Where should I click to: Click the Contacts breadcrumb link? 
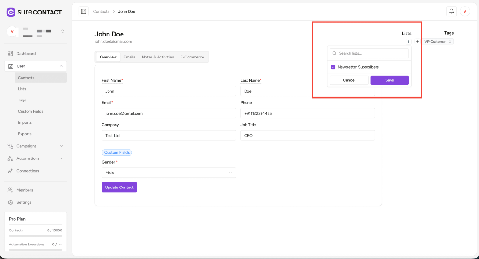point(101,11)
